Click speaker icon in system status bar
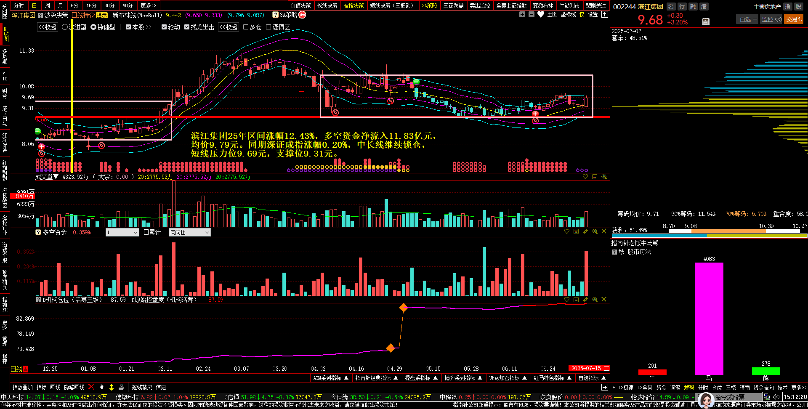Viewport: 808px width, 409px height. point(776,397)
